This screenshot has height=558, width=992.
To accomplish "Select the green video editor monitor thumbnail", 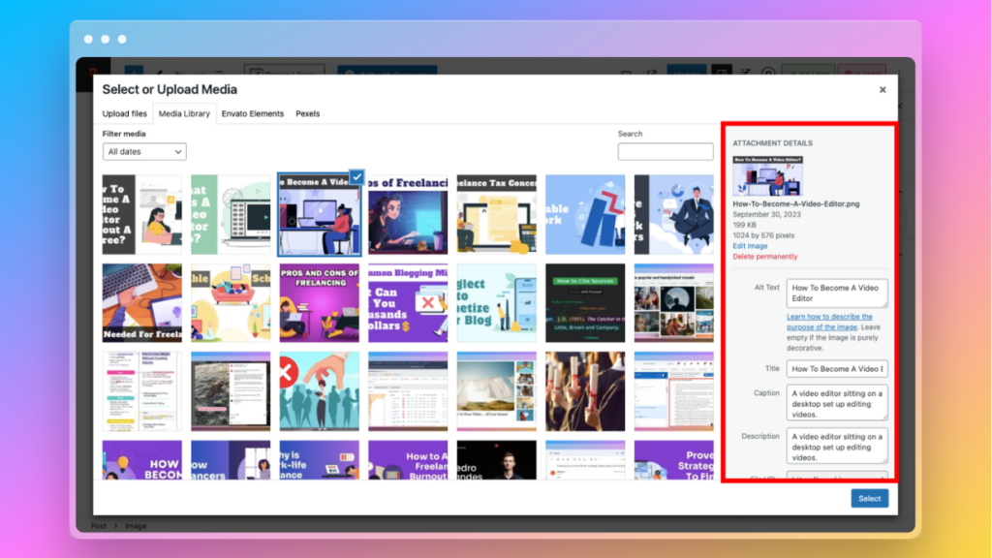I will (x=231, y=214).
